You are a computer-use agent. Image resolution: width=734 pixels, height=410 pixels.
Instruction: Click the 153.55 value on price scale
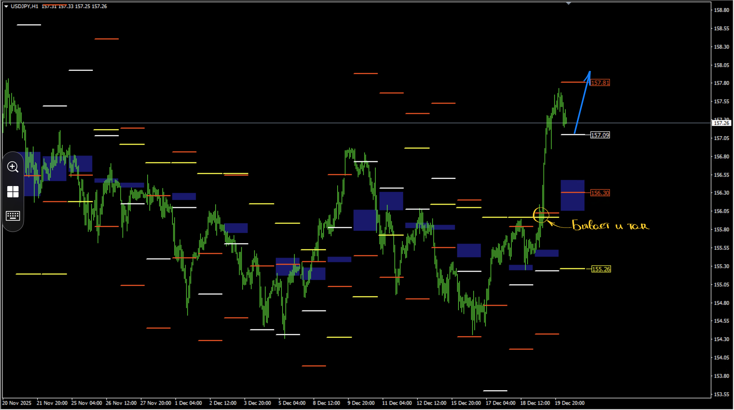click(722, 394)
